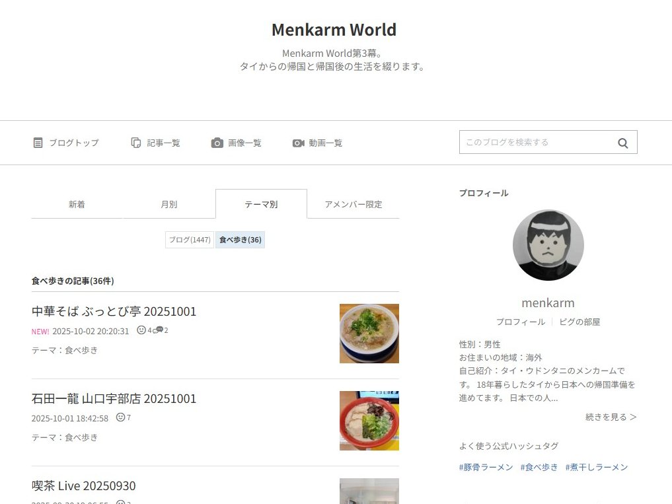Click the smiley icon on 石田一龍 post
672x504 pixels.
pyautogui.click(x=121, y=417)
